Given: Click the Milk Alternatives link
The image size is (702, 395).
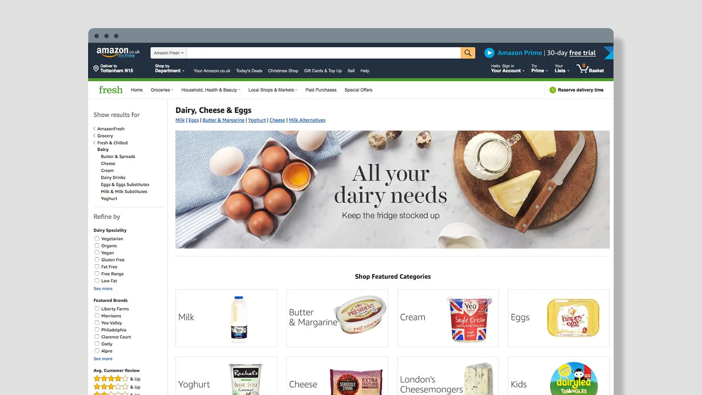Looking at the screenshot, I should pyautogui.click(x=307, y=120).
